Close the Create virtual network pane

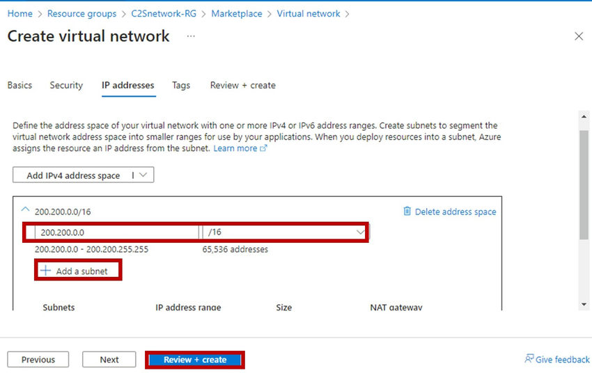[x=578, y=36]
